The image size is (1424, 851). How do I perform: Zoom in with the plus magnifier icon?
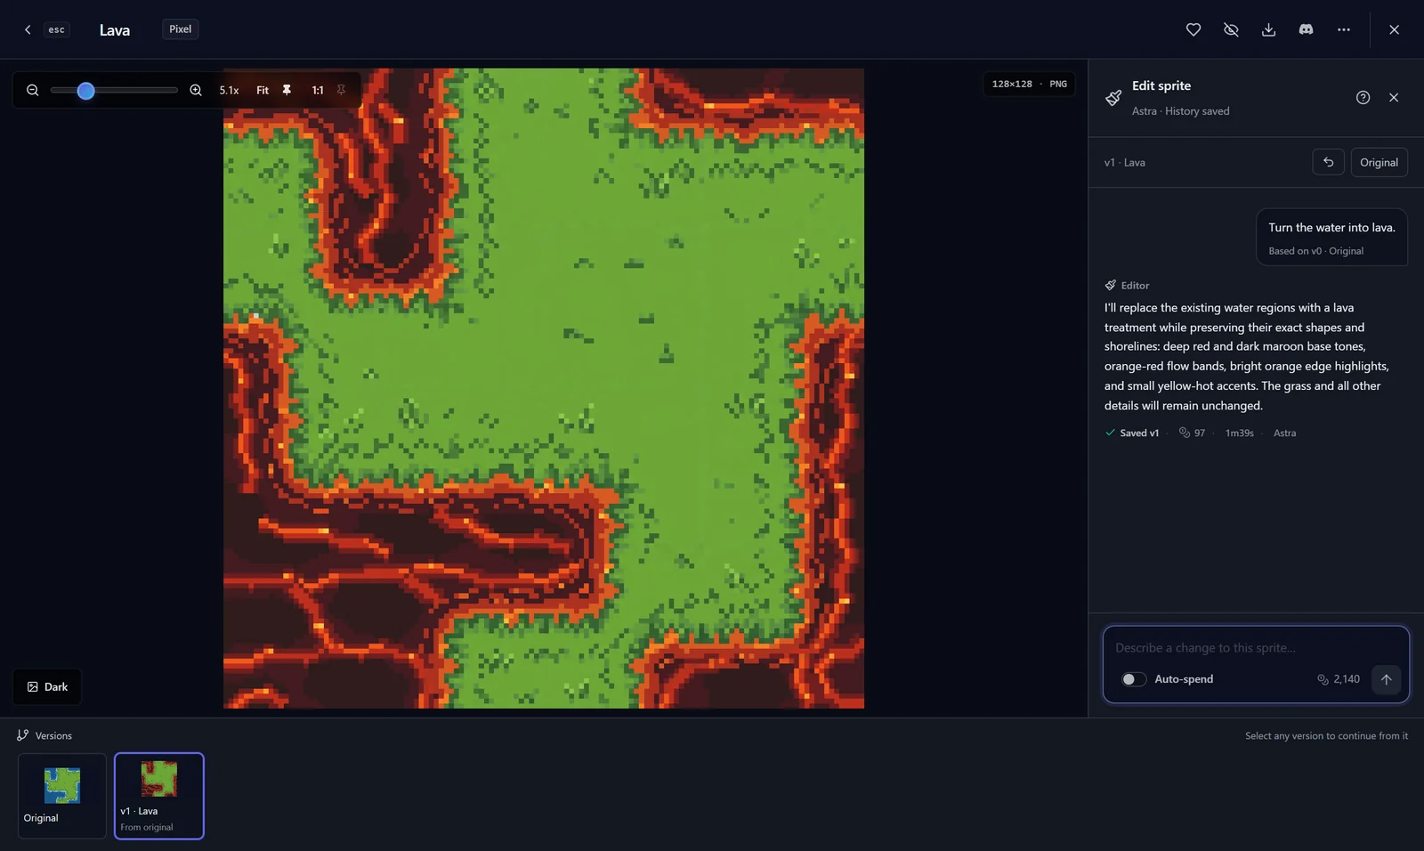tap(196, 90)
